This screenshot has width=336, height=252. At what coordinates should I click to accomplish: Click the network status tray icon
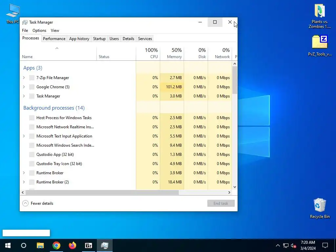(x=286, y=245)
